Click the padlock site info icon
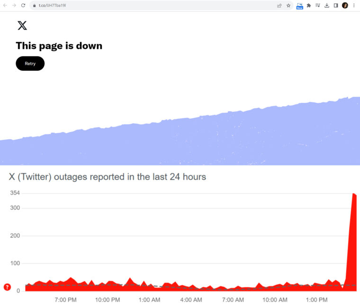This screenshot has height=306, width=360. tap(35, 6)
